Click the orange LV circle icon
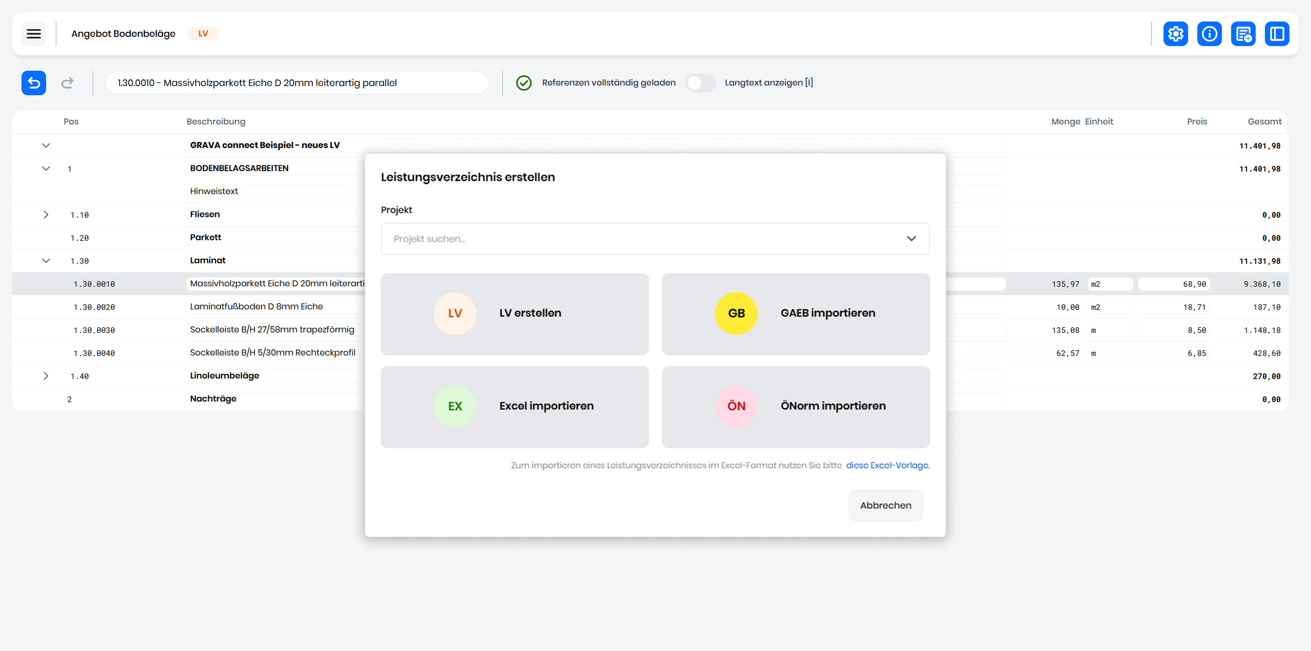The height and width of the screenshot is (651, 1311). tap(455, 313)
